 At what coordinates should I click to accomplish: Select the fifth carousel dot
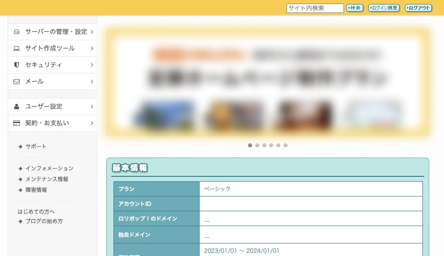(x=279, y=145)
